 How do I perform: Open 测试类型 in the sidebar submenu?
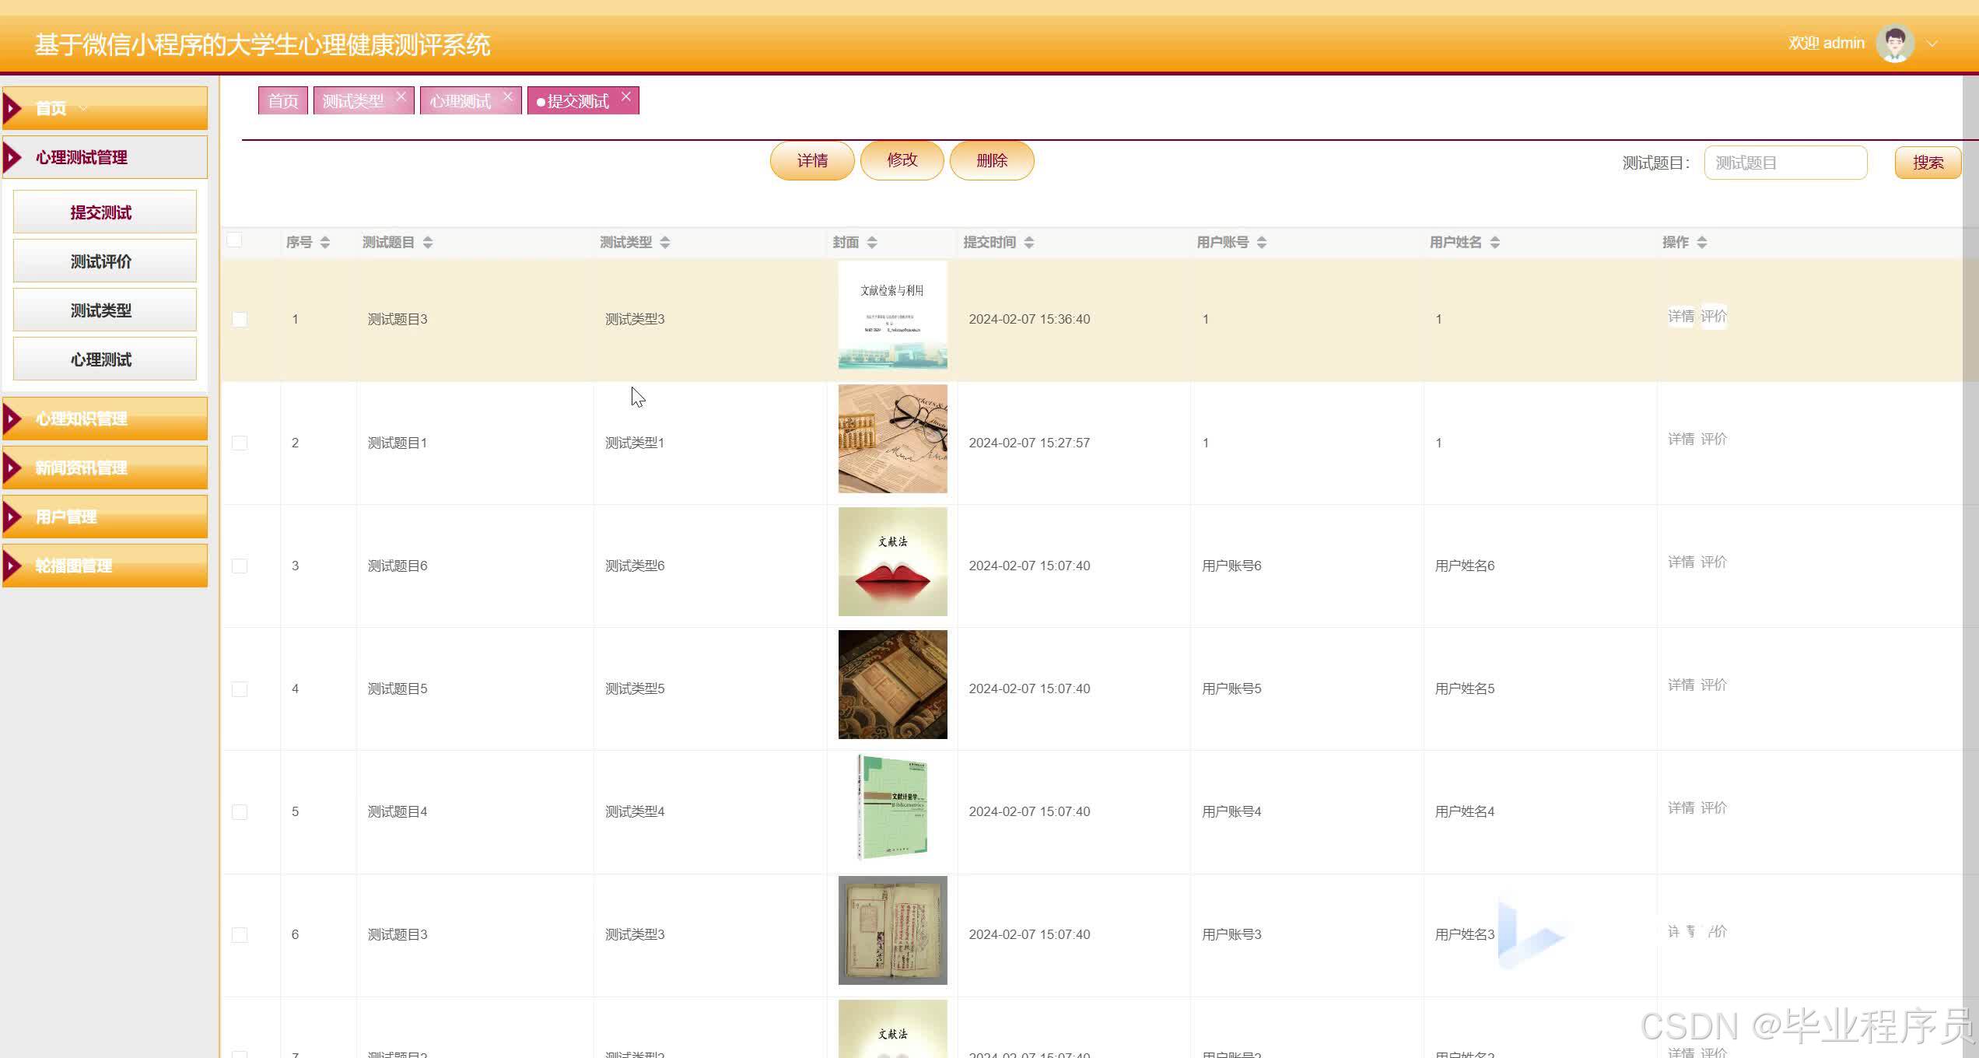[105, 310]
